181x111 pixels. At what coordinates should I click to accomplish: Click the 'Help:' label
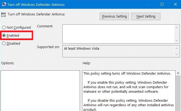click(87, 63)
